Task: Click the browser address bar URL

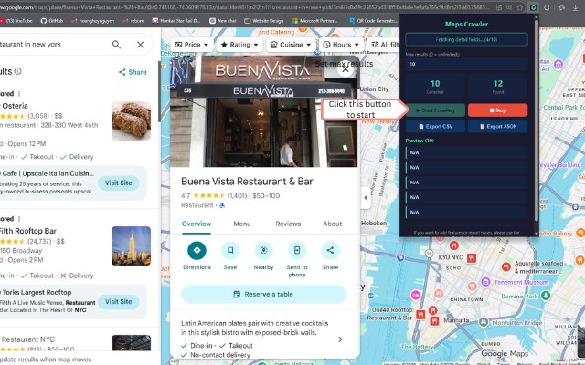Action: coord(246,7)
